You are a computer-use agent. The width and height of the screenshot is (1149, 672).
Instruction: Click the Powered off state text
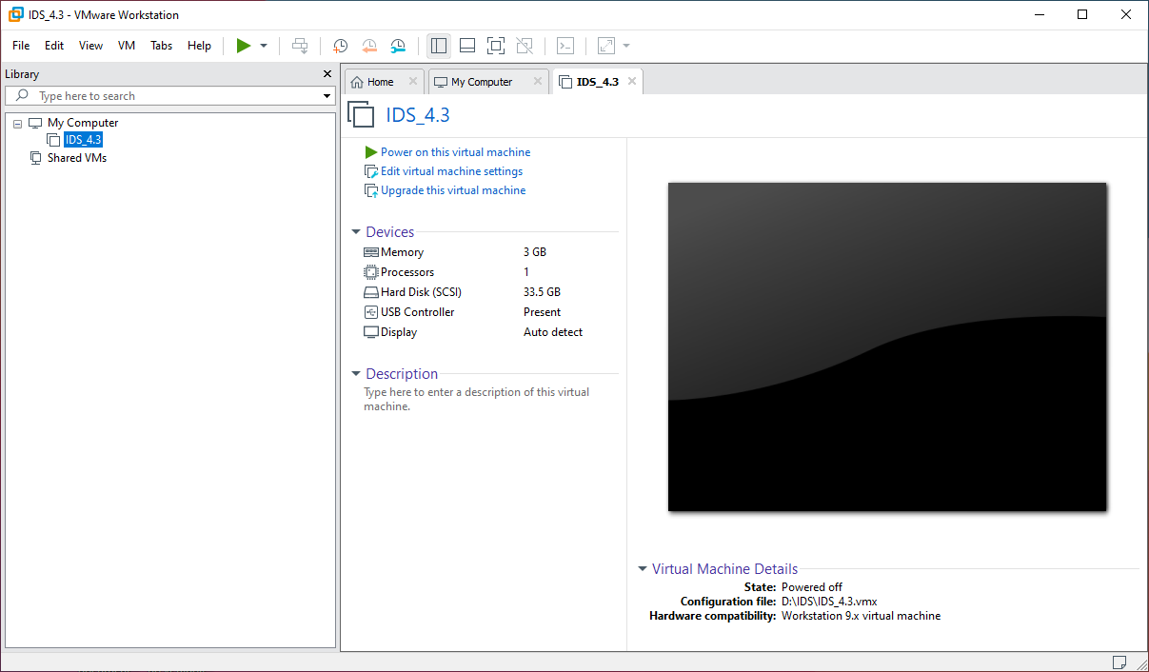click(812, 587)
